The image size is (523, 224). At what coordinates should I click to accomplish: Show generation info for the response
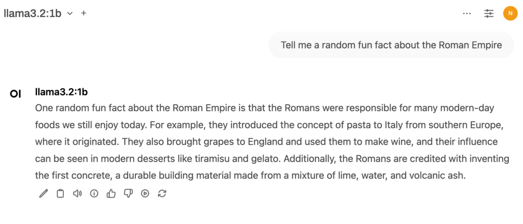(94, 193)
